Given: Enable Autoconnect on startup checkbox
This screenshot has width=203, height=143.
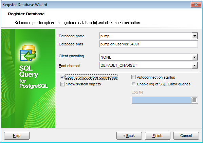Looking at the screenshot, I should [133, 77].
